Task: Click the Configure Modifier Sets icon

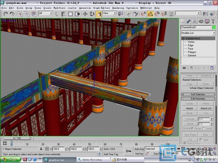Action: 212,68
